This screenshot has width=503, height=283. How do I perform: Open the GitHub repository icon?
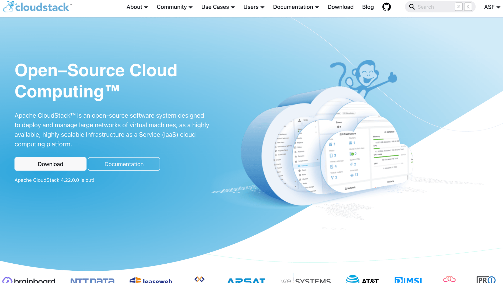[x=386, y=7]
